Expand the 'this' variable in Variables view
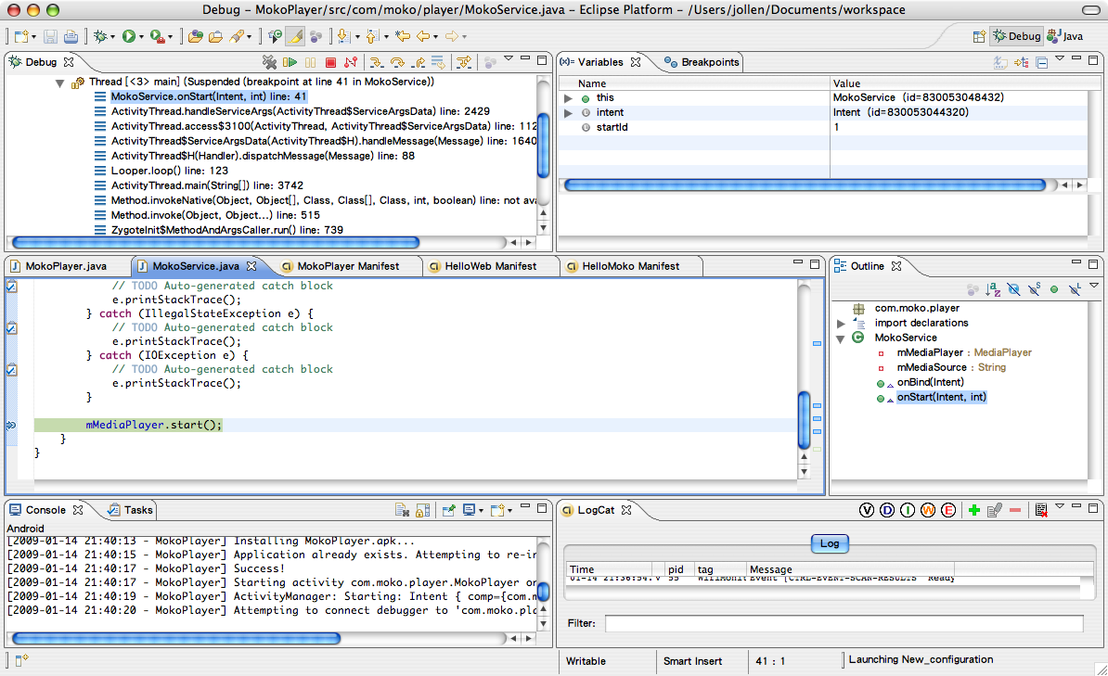This screenshot has width=1108, height=676. click(x=568, y=98)
